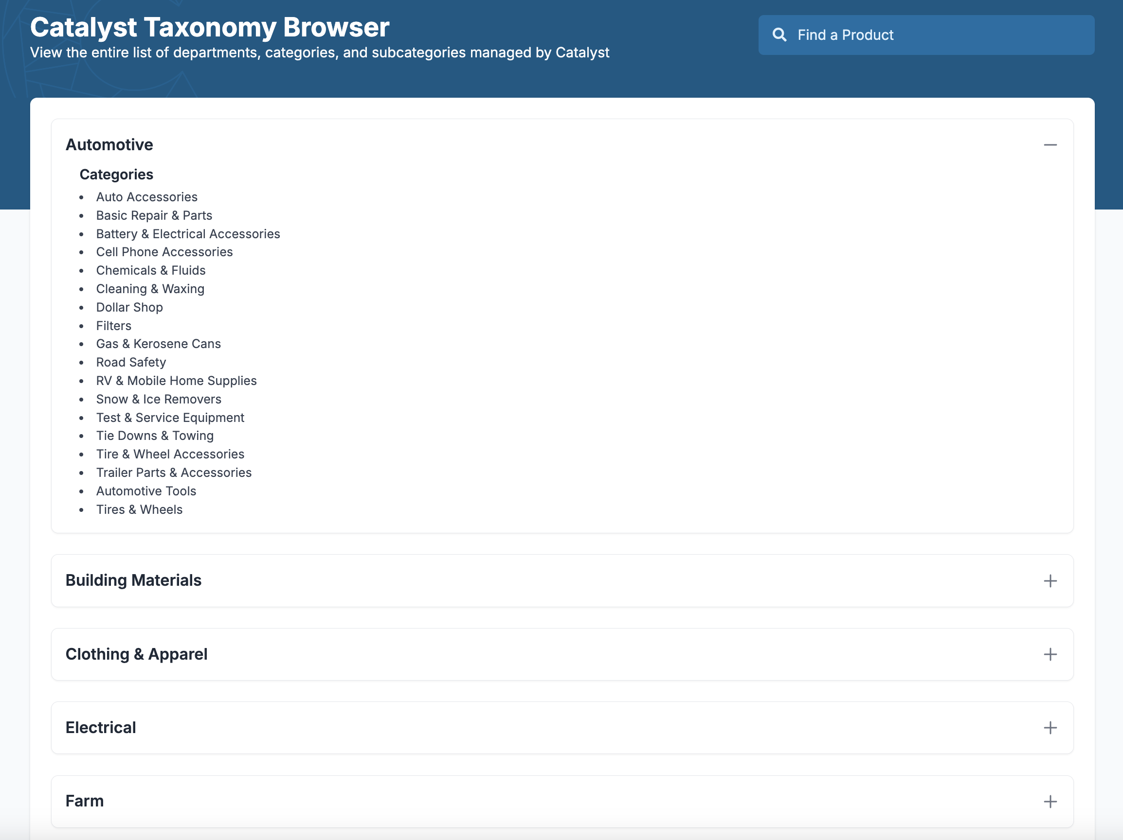Open the Trailer Parts & Accessories category
1123x840 pixels.
click(174, 472)
